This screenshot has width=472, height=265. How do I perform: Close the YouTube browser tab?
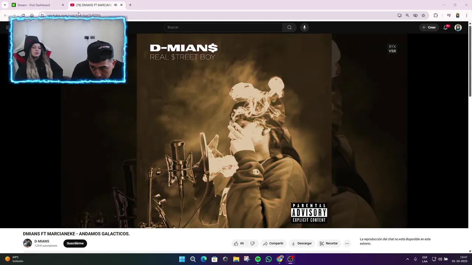coord(121,5)
